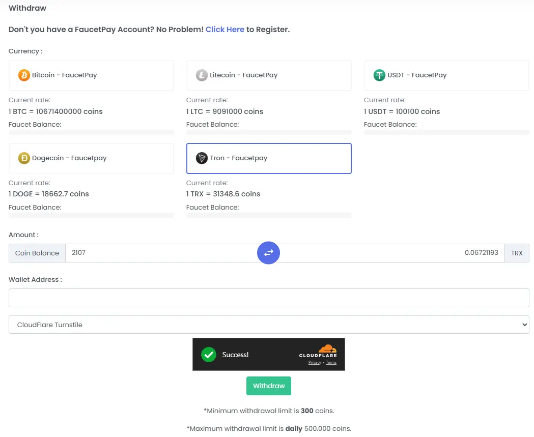Open the CloudFlare Turnstile captcha dropdown
Viewport: 534px width, 437px height.
click(268, 325)
